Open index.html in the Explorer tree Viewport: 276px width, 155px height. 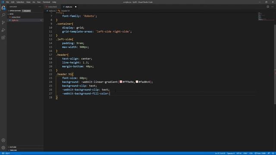click(x=16, y=17)
